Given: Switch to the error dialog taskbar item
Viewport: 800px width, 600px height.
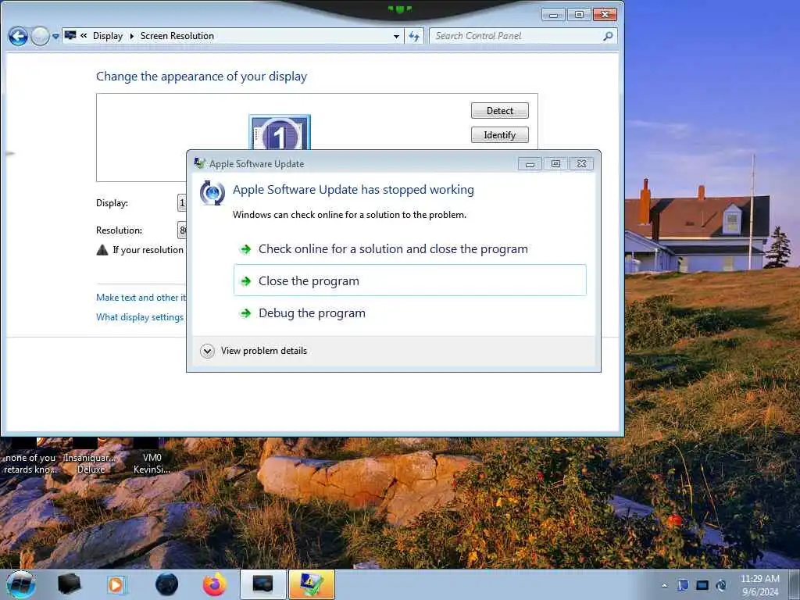Looking at the screenshot, I should tap(312, 584).
